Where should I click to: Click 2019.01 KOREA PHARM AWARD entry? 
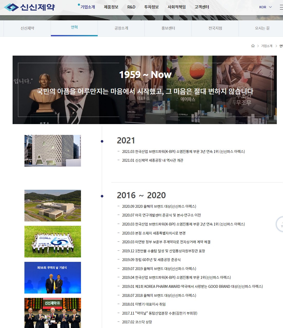[192, 287]
